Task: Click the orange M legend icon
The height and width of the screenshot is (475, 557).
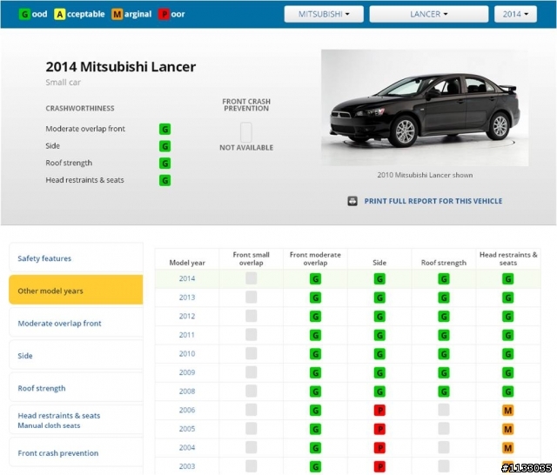Action: [x=117, y=14]
